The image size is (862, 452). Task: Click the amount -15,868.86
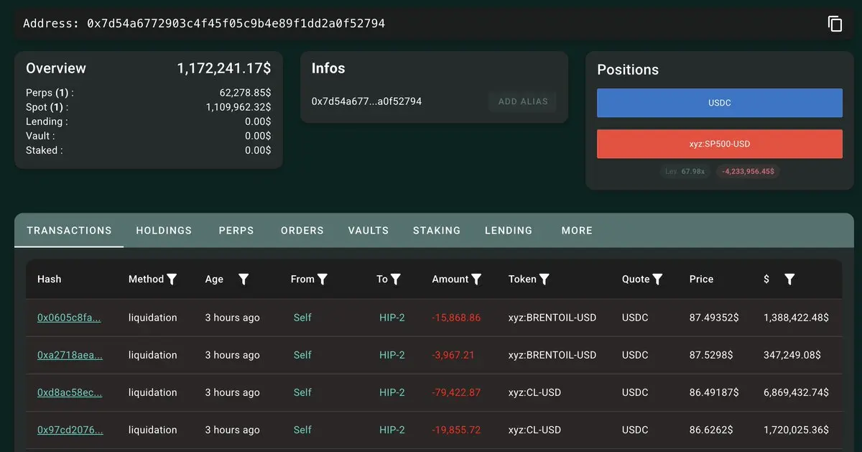click(456, 318)
